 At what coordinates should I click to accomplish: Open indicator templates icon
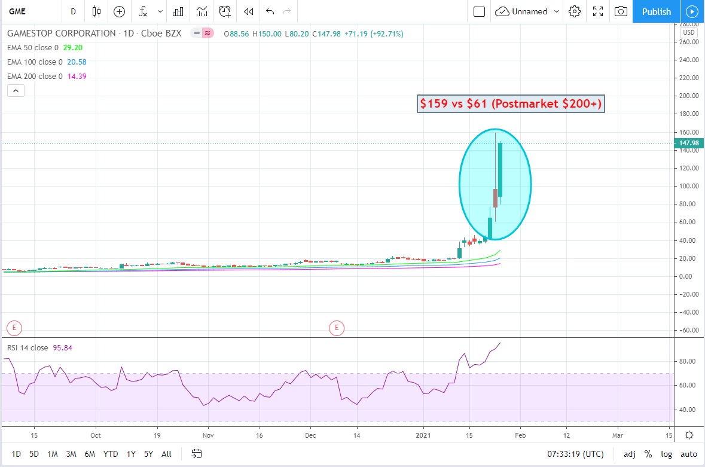pyautogui.click(x=202, y=12)
